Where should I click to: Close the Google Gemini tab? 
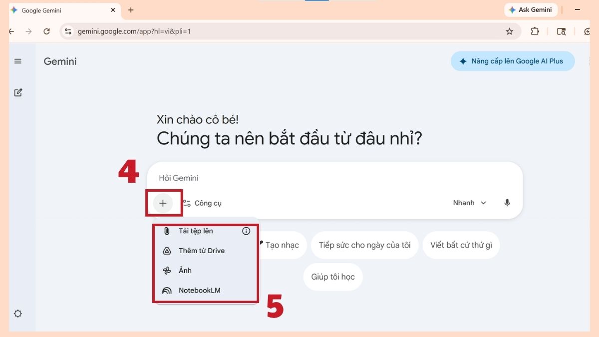[113, 10]
